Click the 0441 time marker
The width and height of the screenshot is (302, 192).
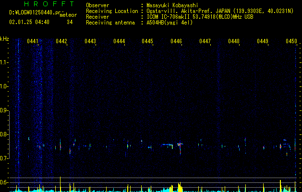point(33,41)
